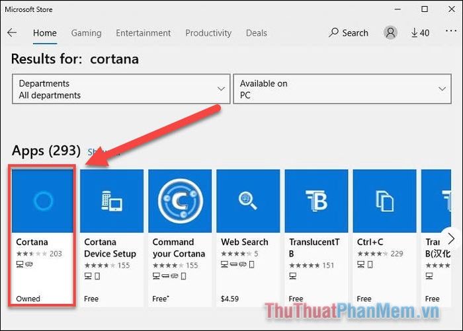
Task: Show more apps with right chevron
Action: [x=451, y=239]
